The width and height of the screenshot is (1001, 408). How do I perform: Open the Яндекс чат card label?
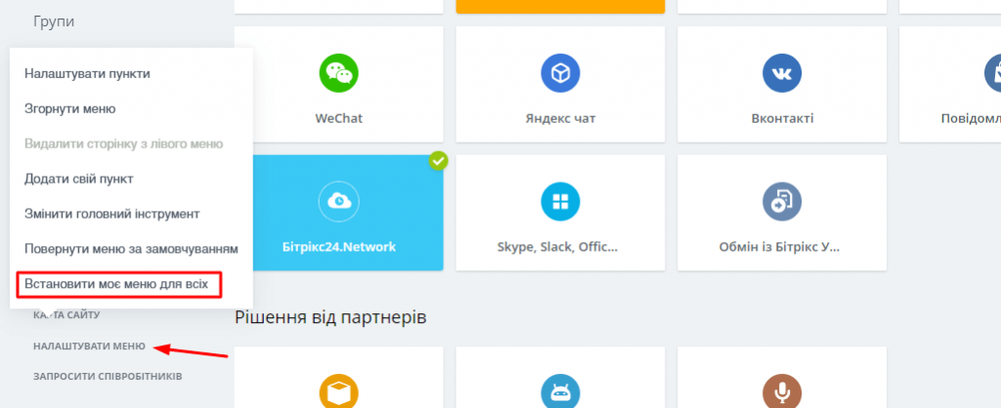coord(560,118)
